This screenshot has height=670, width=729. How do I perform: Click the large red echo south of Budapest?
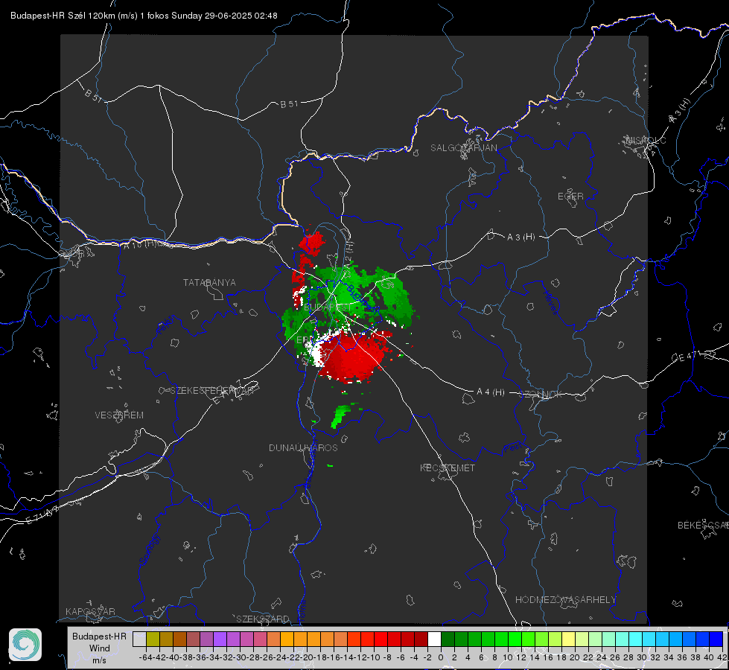[354, 357]
